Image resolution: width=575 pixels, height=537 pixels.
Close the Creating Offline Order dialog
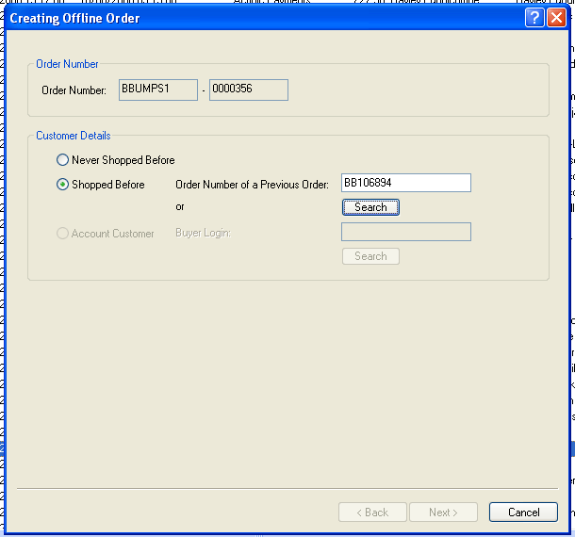tap(556, 18)
